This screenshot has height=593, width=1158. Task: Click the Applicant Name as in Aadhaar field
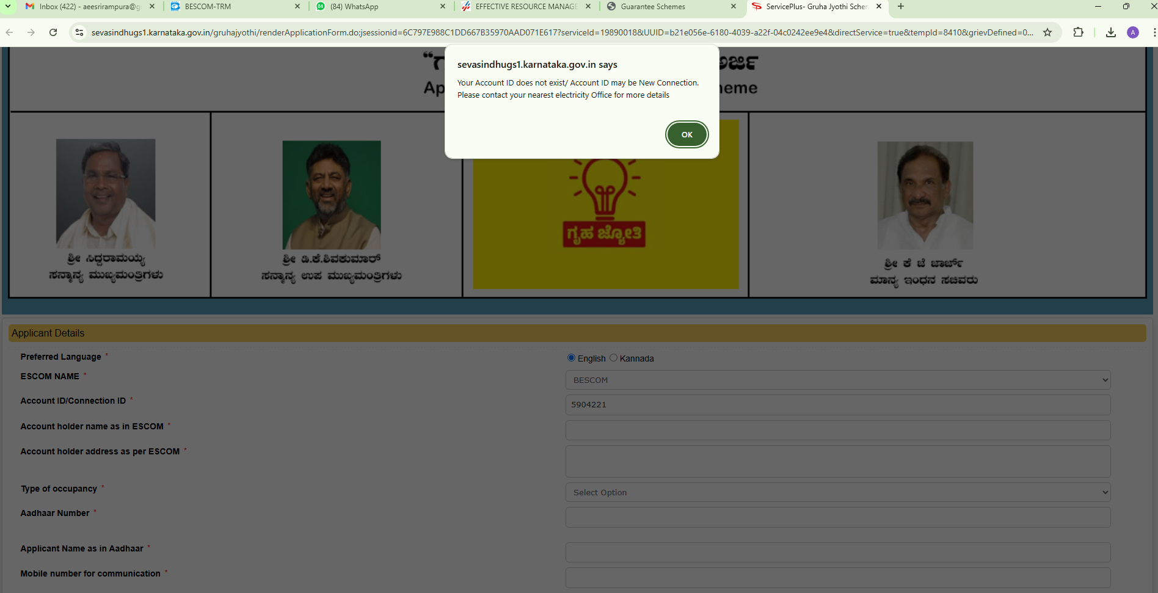coord(838,552)
